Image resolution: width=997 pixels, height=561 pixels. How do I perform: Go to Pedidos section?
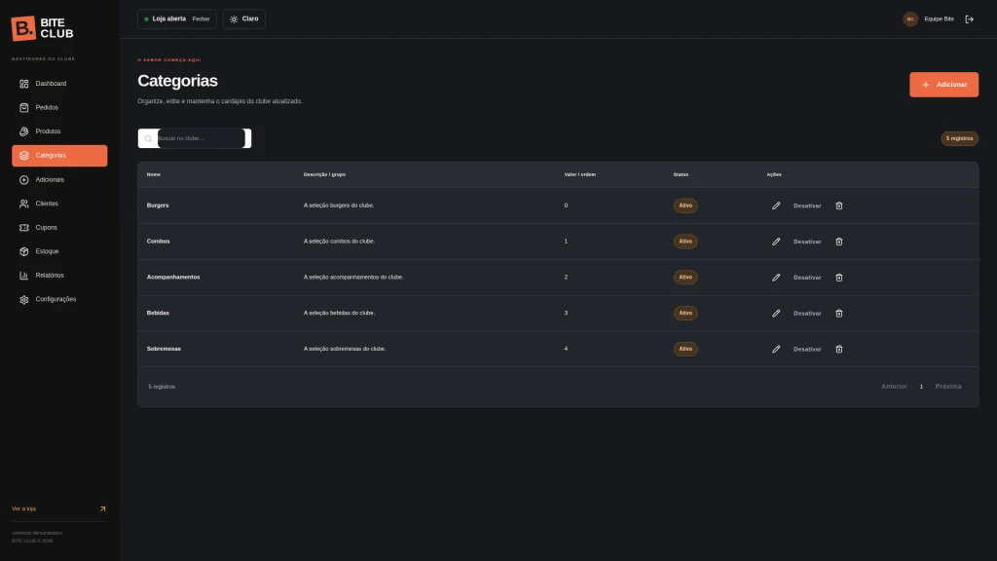click(x=59, y=107)
